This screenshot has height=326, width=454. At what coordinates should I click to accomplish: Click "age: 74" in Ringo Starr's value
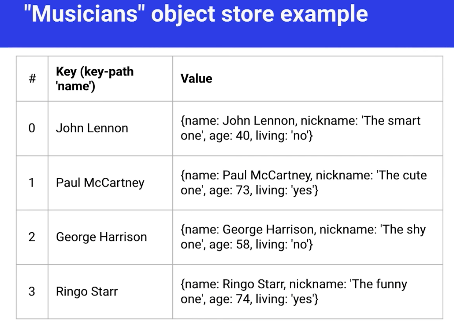click(x=230, y=299)
